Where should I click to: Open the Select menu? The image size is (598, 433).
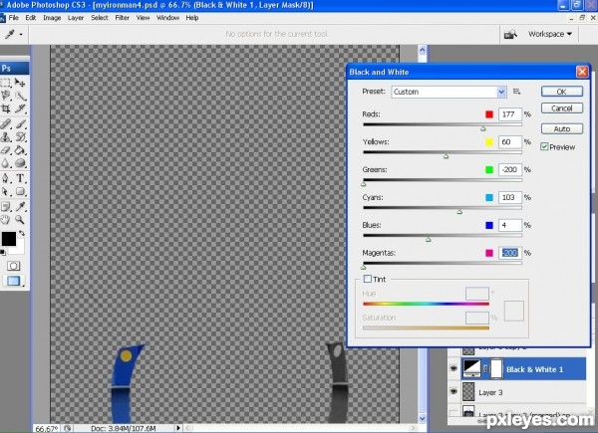pos(99,18)
